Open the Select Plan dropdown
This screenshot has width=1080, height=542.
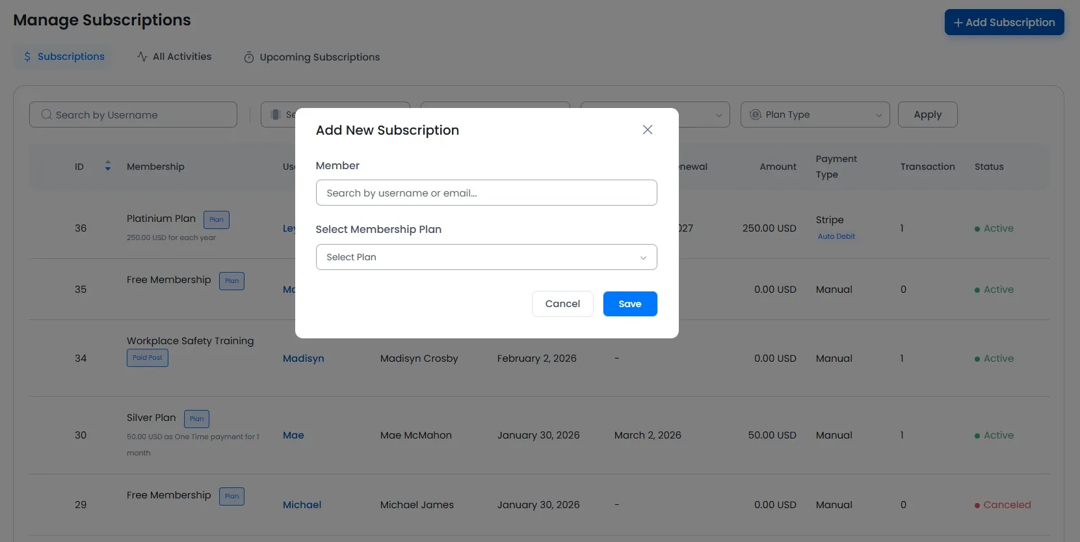(x=486, y=257)
